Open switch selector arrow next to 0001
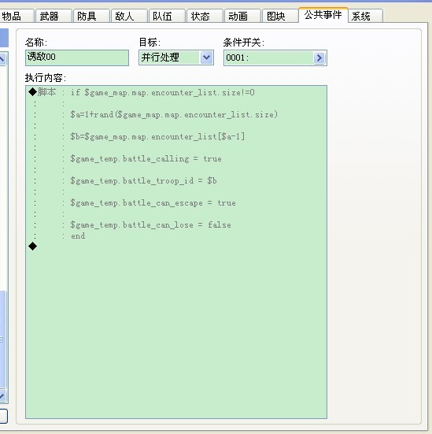 (319, 57)
